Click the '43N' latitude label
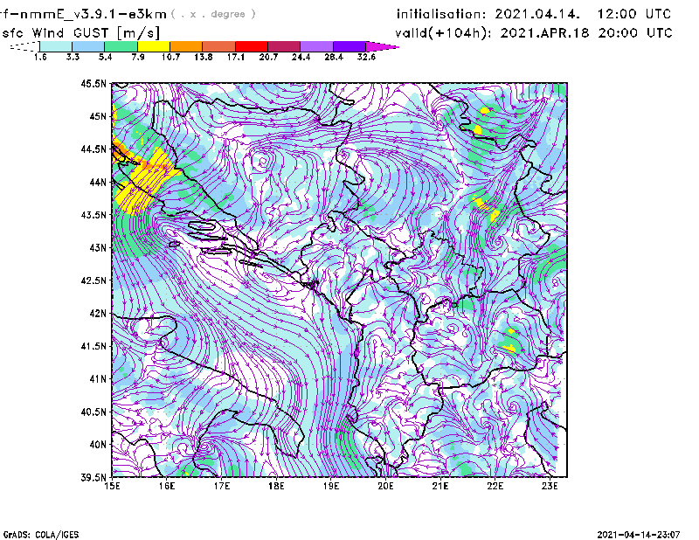The image size is (699, 540). (x=99, y=247)
